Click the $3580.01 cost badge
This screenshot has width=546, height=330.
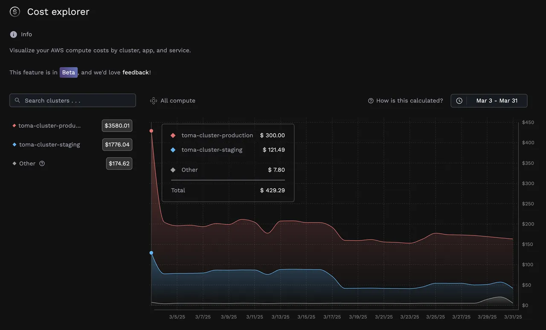117,126
